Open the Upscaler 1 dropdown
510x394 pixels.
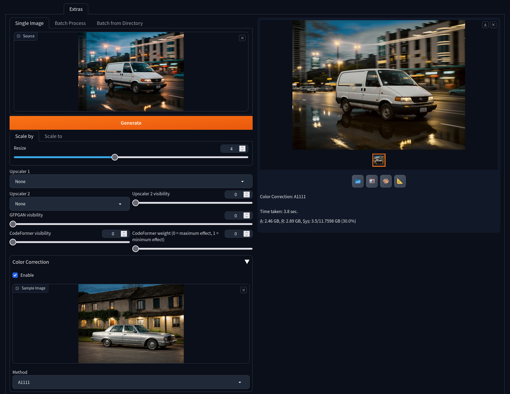(x=131, y=181)
